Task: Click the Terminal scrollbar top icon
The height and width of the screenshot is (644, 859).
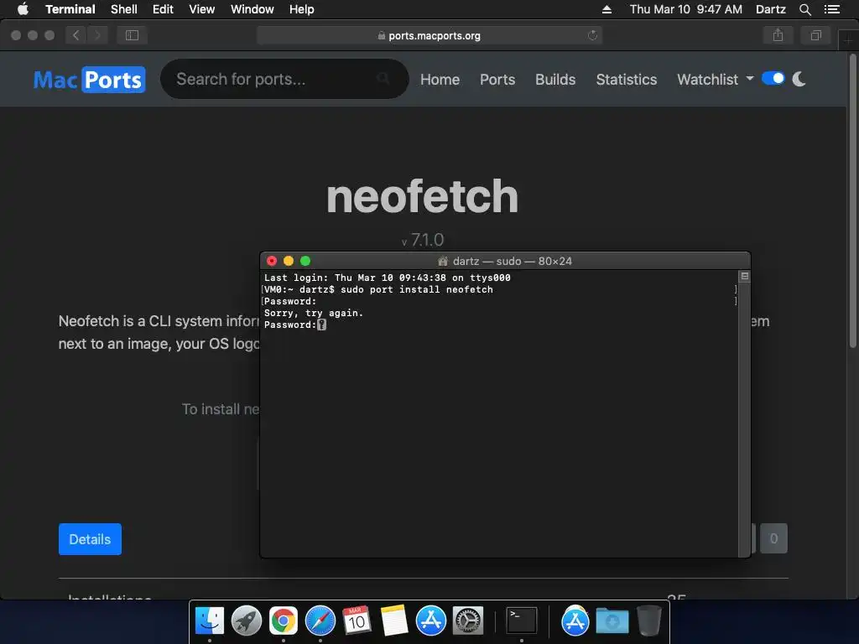Action: coord(745,276)
